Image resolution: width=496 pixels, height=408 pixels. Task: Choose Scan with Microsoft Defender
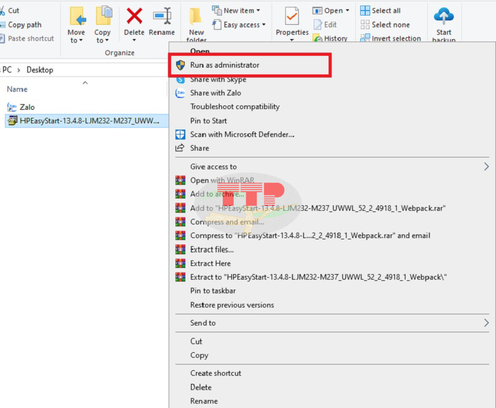(x=242, y=135)
